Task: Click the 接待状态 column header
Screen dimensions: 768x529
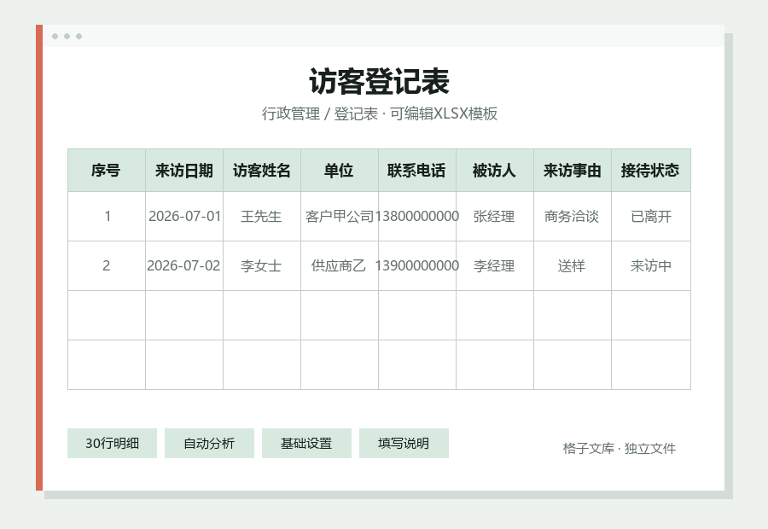Action: pos(651,171)
